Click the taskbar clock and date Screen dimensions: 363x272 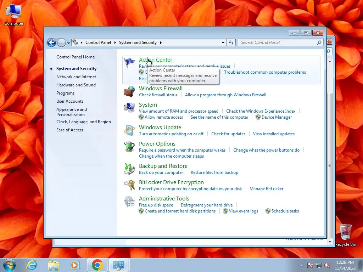coord(345,265)
